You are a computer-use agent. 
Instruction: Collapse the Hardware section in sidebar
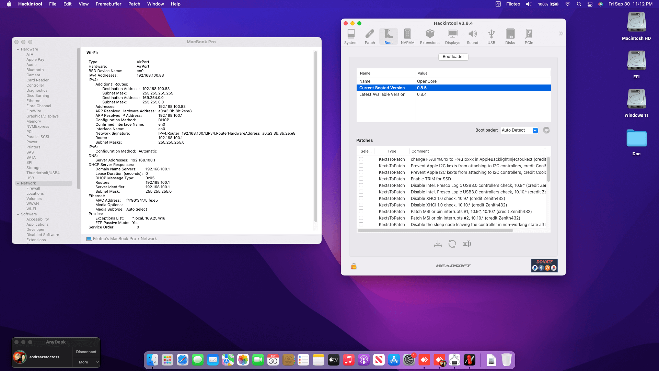18,49
